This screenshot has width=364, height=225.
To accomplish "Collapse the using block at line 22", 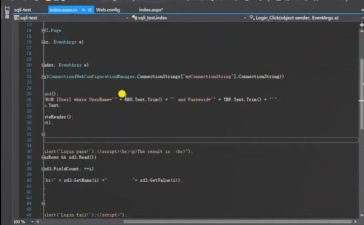I will [x=43, y=77].
